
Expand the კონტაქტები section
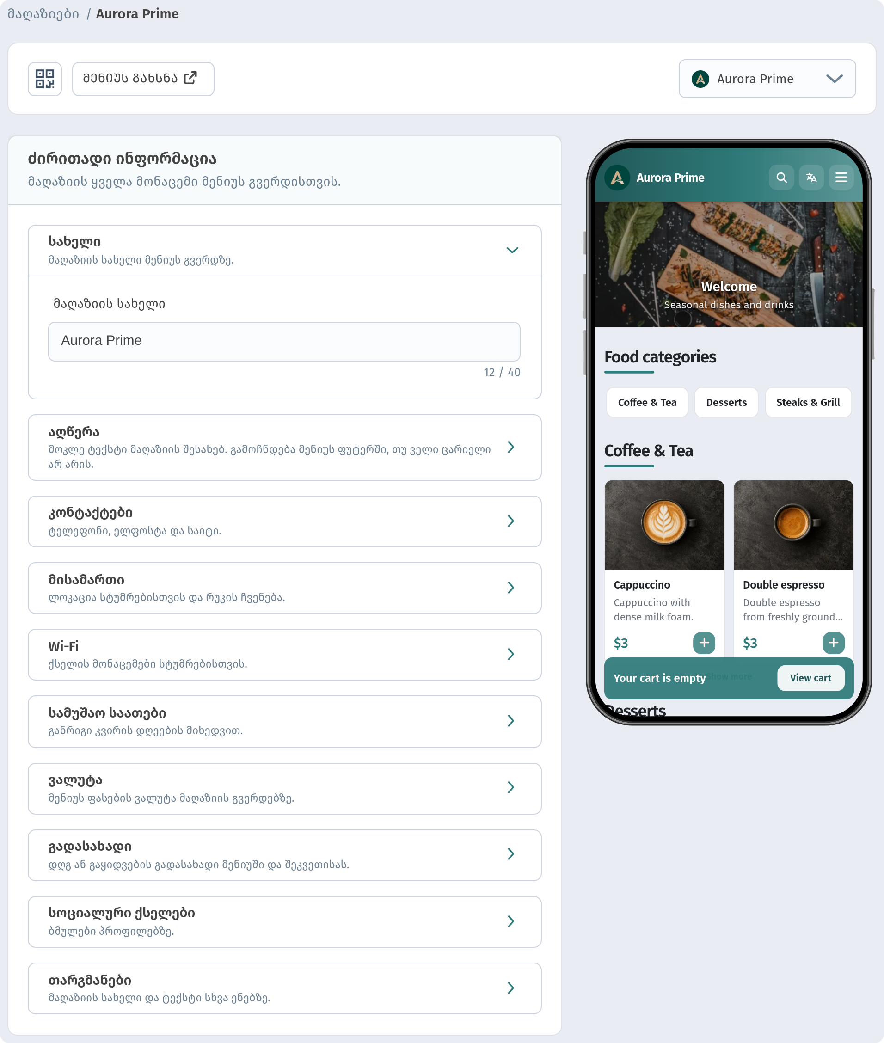[x=285, y=521]
